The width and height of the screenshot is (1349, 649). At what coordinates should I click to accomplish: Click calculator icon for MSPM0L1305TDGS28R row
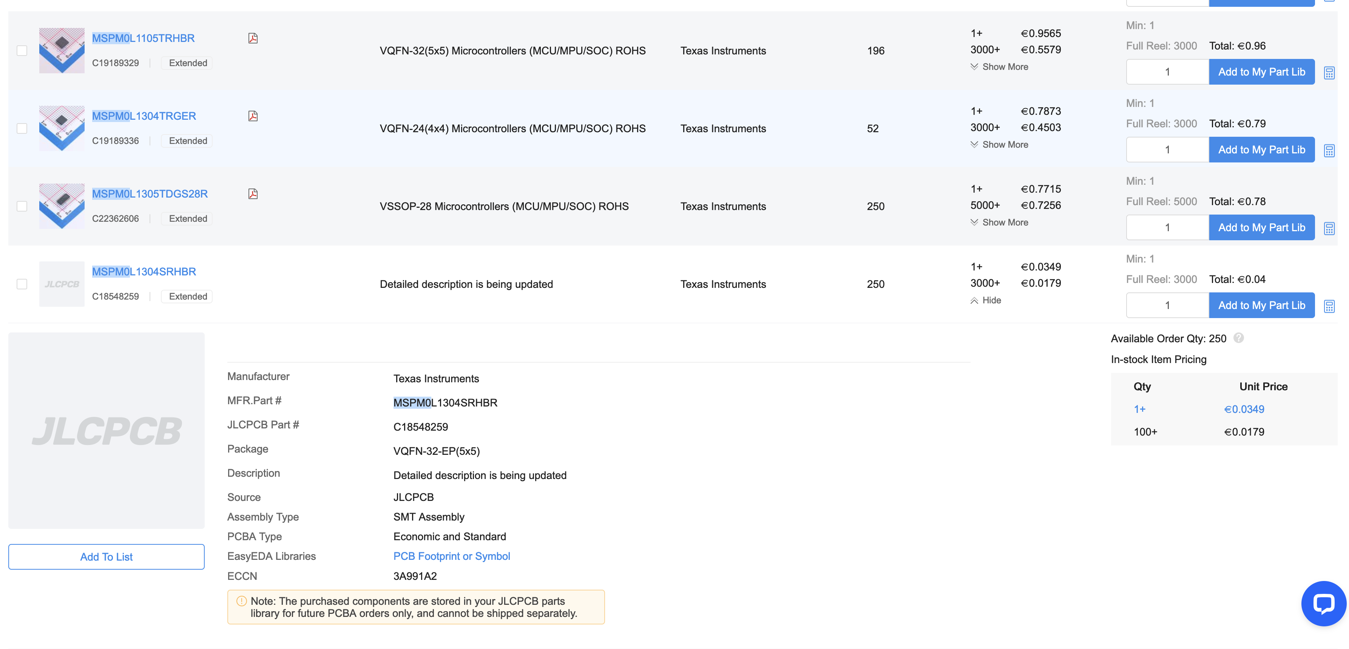point(1329,229)
